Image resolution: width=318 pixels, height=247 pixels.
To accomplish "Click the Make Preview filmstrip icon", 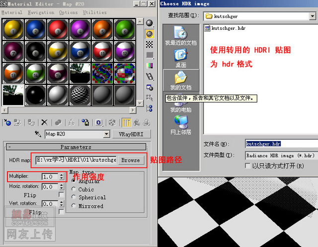I will (150, 77).
